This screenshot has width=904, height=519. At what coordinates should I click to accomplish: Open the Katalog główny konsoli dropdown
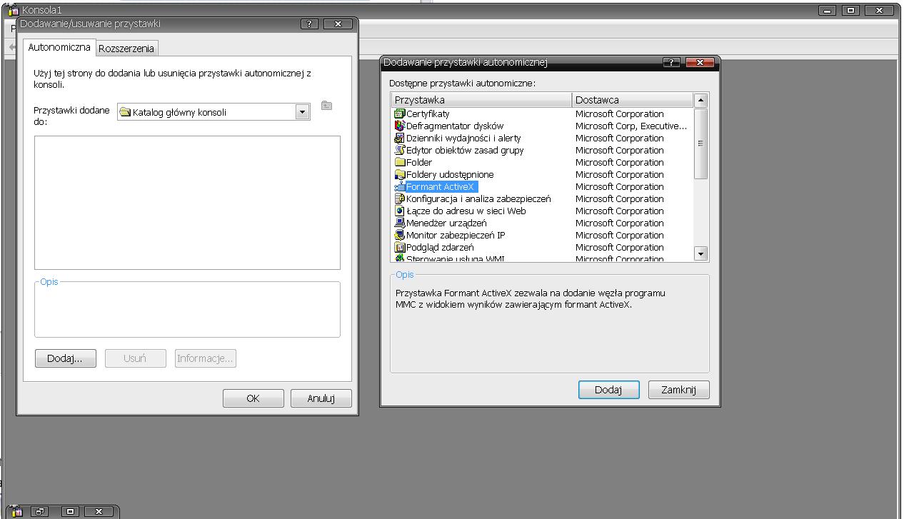pos(302,112)
